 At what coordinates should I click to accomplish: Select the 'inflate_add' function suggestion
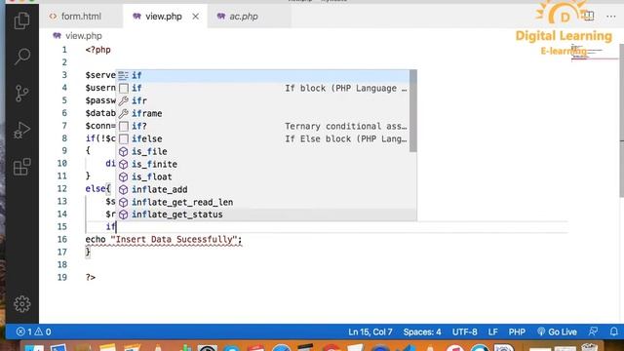[x=263, y=189]
